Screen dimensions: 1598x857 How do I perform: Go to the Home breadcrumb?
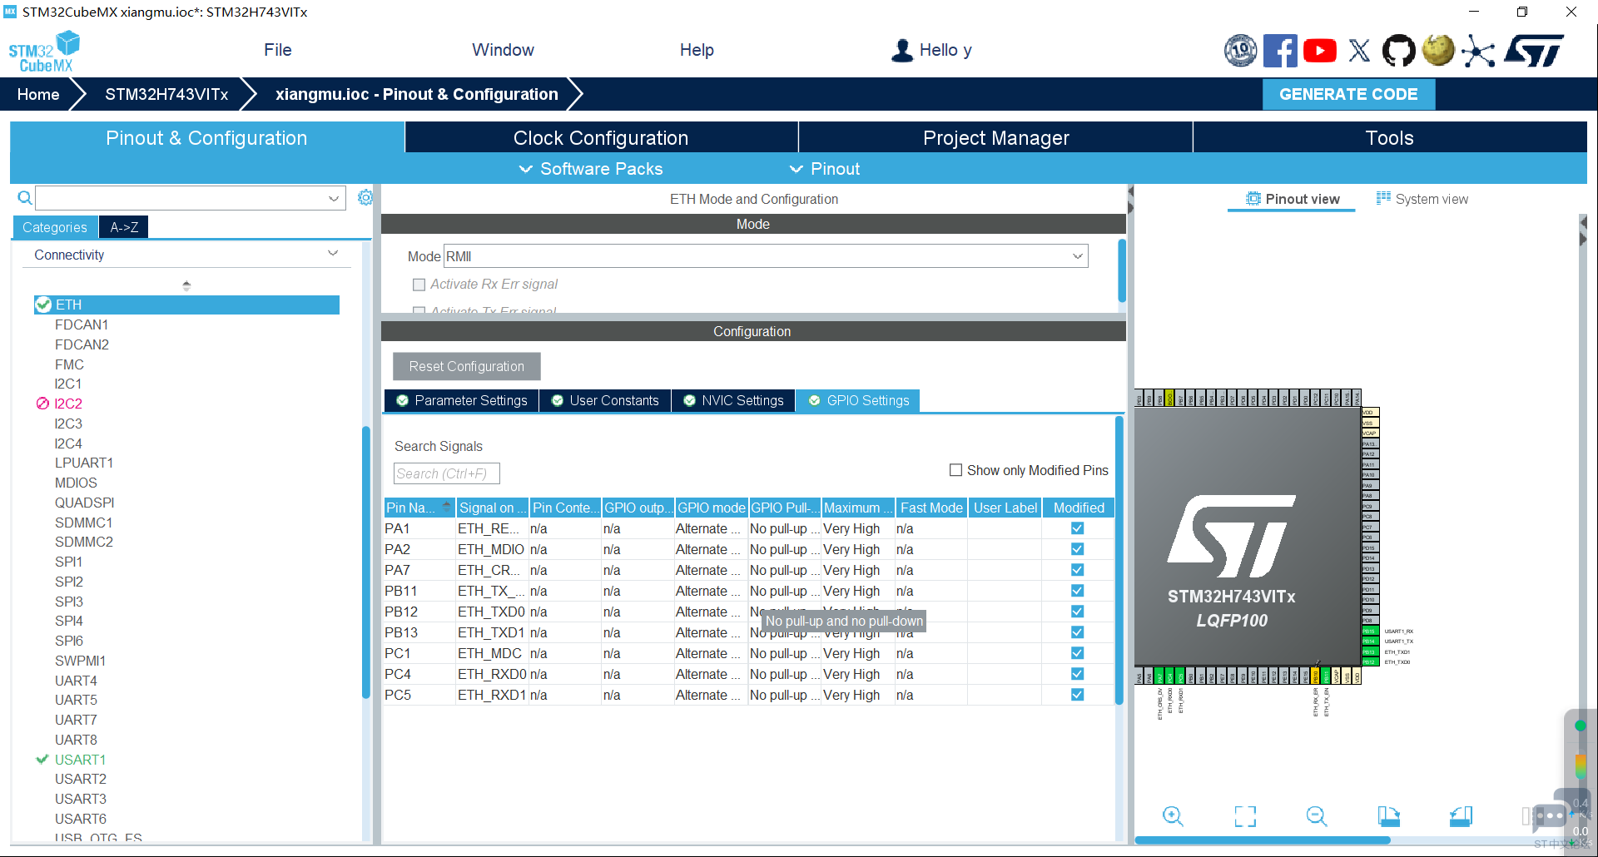38,94
